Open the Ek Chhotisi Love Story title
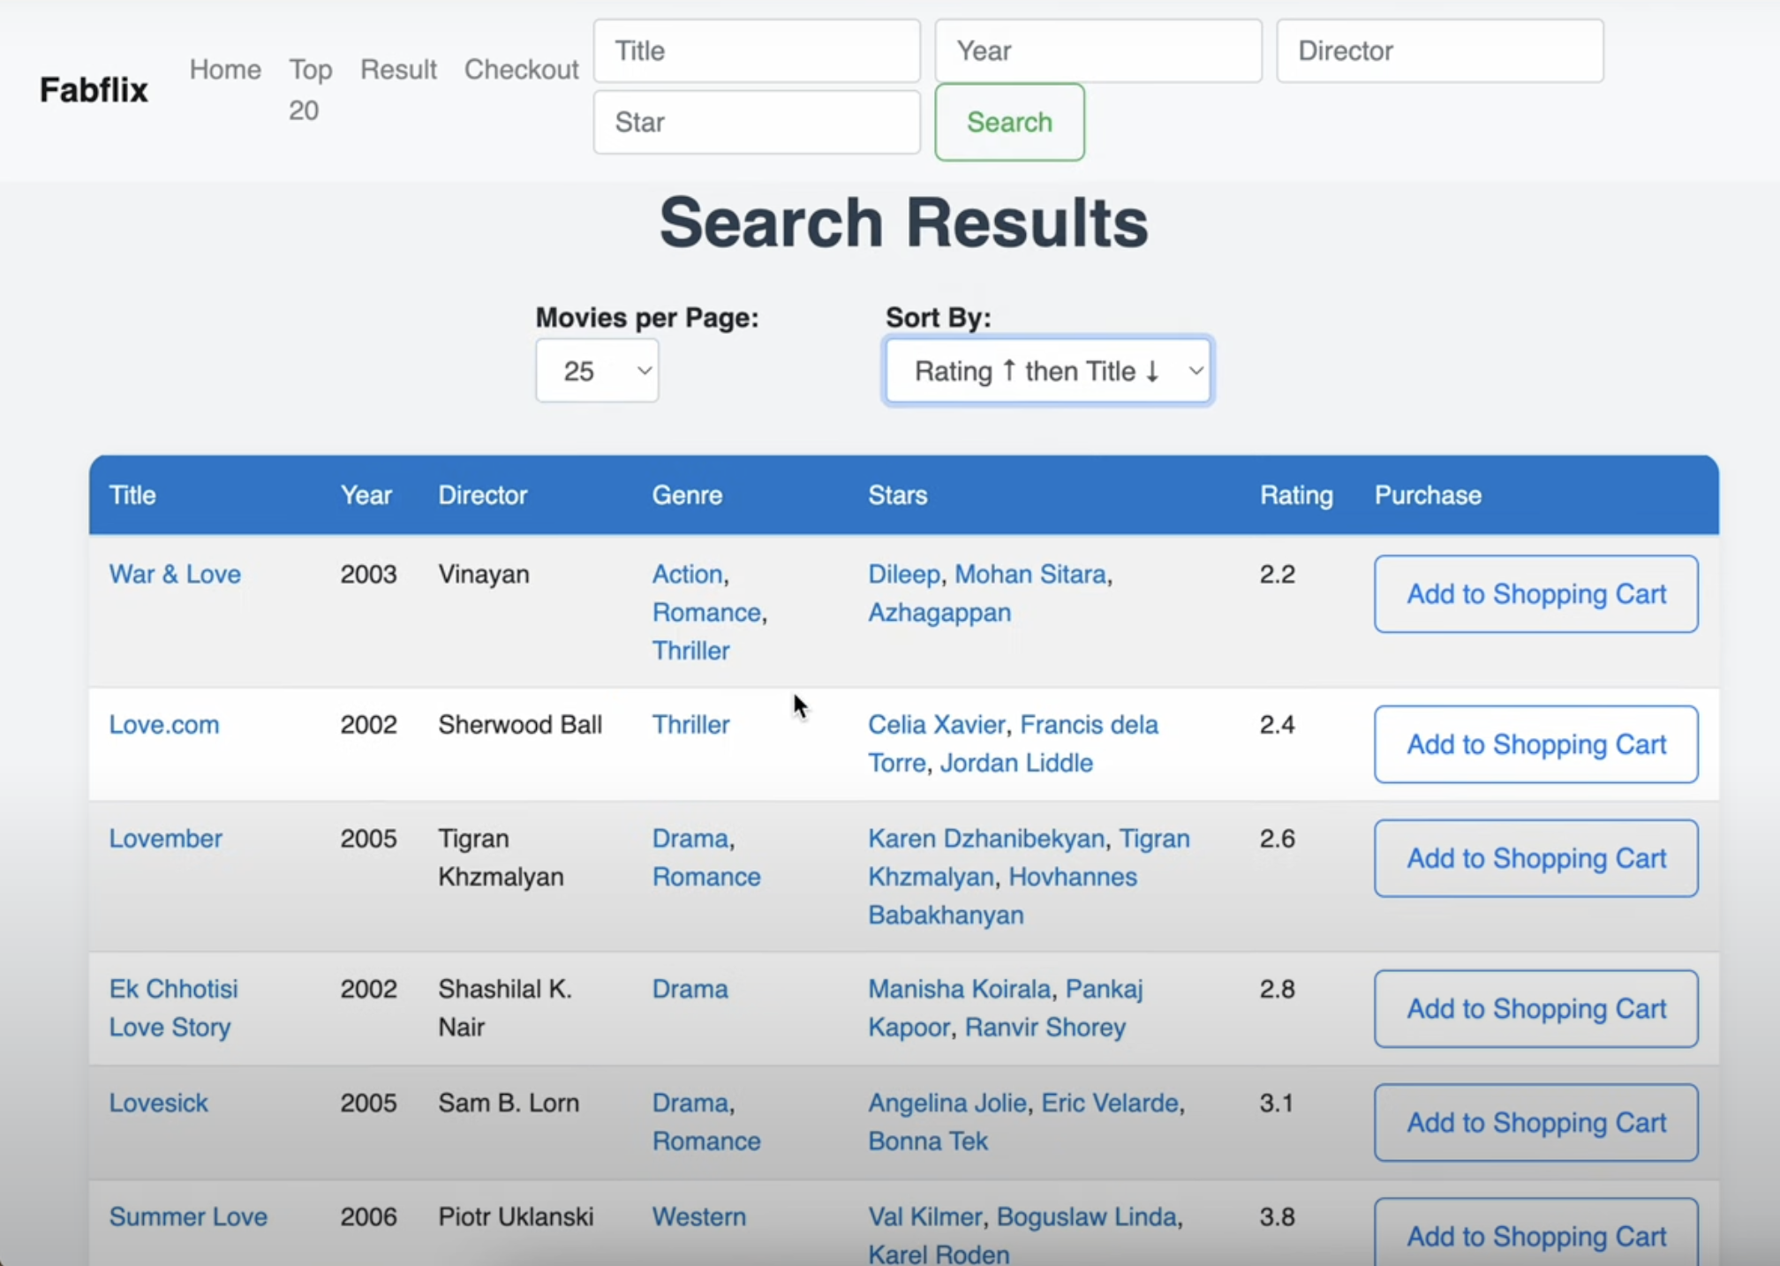Screen dimensions: 1780x1266 (174, 1007)
